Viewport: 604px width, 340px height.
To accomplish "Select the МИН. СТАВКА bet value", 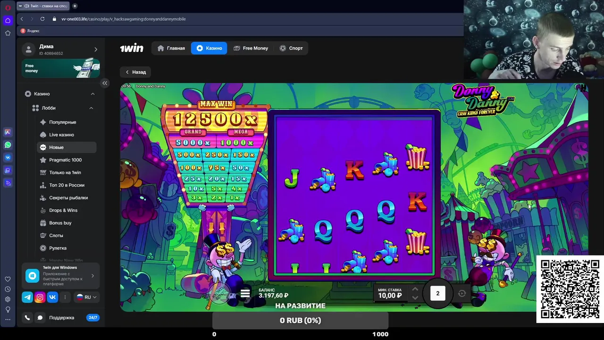I will coord(390,296).
